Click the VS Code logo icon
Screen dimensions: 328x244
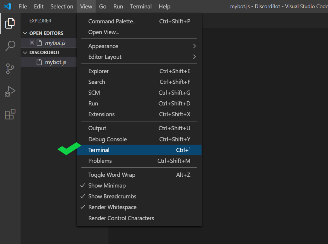(8, 6)
